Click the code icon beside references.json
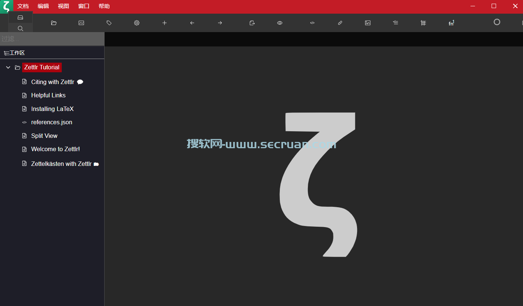This screenshot has width=523, height=306. pos(24,122)
